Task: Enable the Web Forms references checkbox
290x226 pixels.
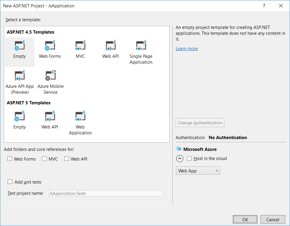Action: tap(10, 159)
